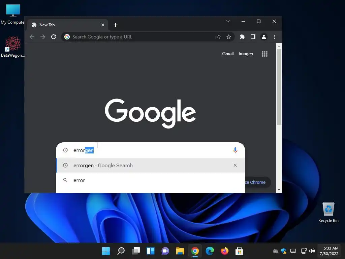345x259 pixels.
Task: Click the page scrollbar's down arrow
Action: click(x=279, y=190)
